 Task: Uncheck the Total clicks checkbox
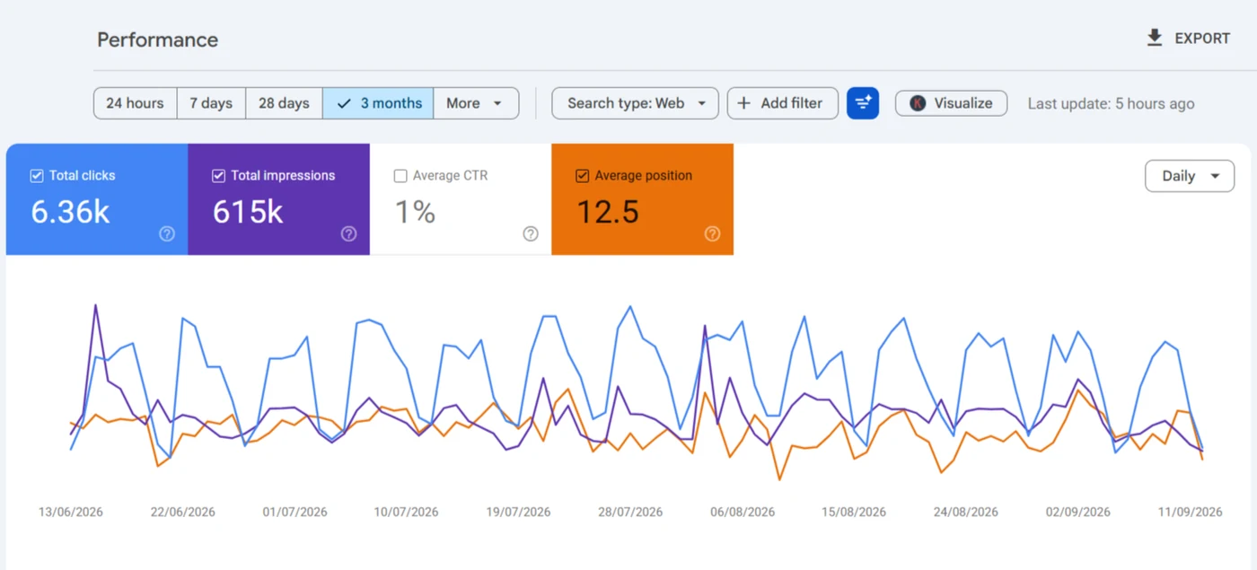click(x=37, y=176)
